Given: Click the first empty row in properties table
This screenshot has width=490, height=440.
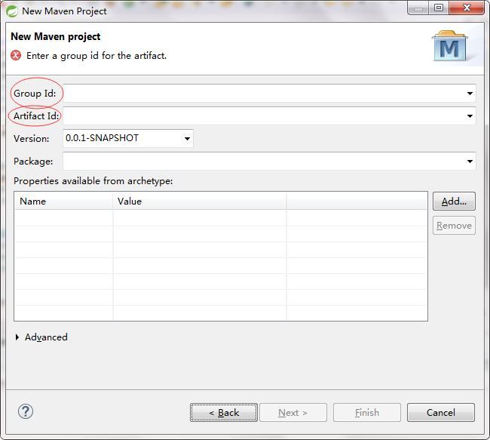Looking at the screenshot, I should [x=221, y=218].
